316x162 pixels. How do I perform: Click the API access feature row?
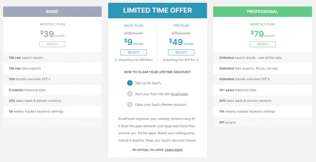(227, 123)
